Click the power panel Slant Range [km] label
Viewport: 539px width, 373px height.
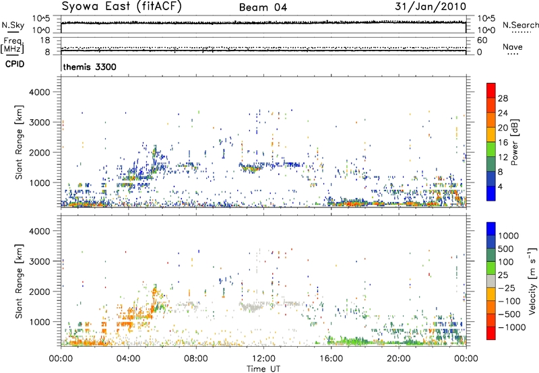pyautogui.click(x=19, y=142)
